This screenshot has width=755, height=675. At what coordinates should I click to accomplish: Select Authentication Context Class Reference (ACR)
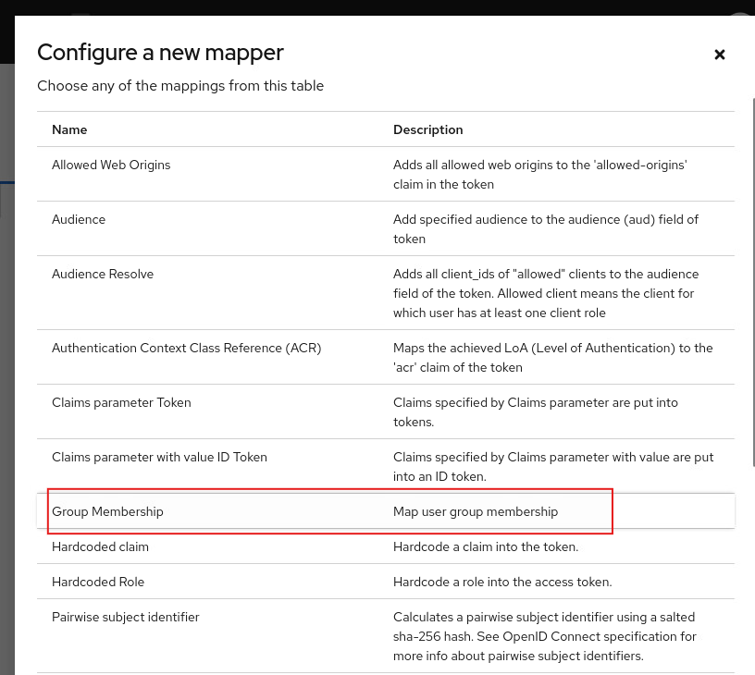point(386,357)
